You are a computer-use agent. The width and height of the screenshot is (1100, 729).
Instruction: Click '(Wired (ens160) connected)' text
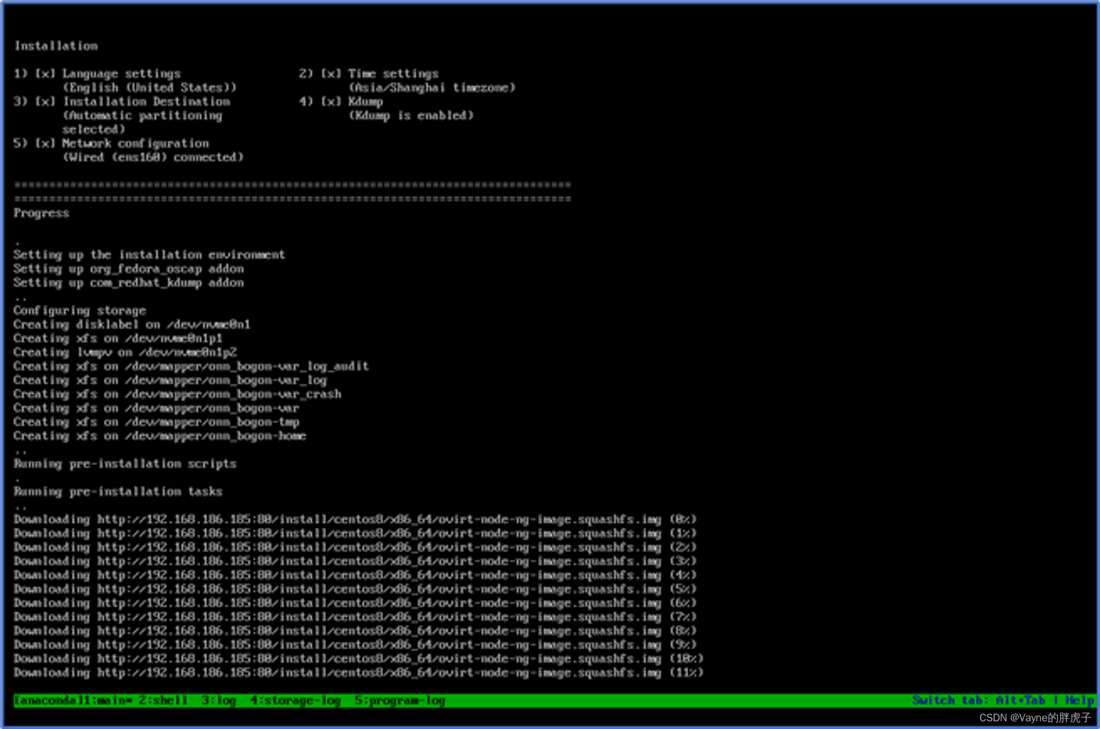coord(153,157)
